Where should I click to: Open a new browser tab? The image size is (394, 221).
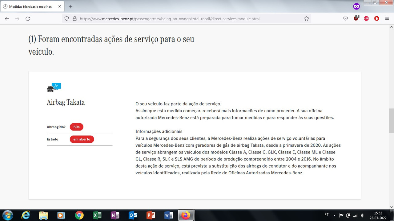(70, 6)
